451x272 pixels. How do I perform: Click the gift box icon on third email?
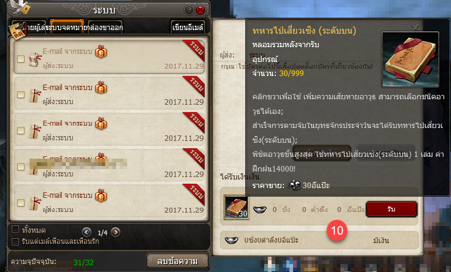pos(101,123)
